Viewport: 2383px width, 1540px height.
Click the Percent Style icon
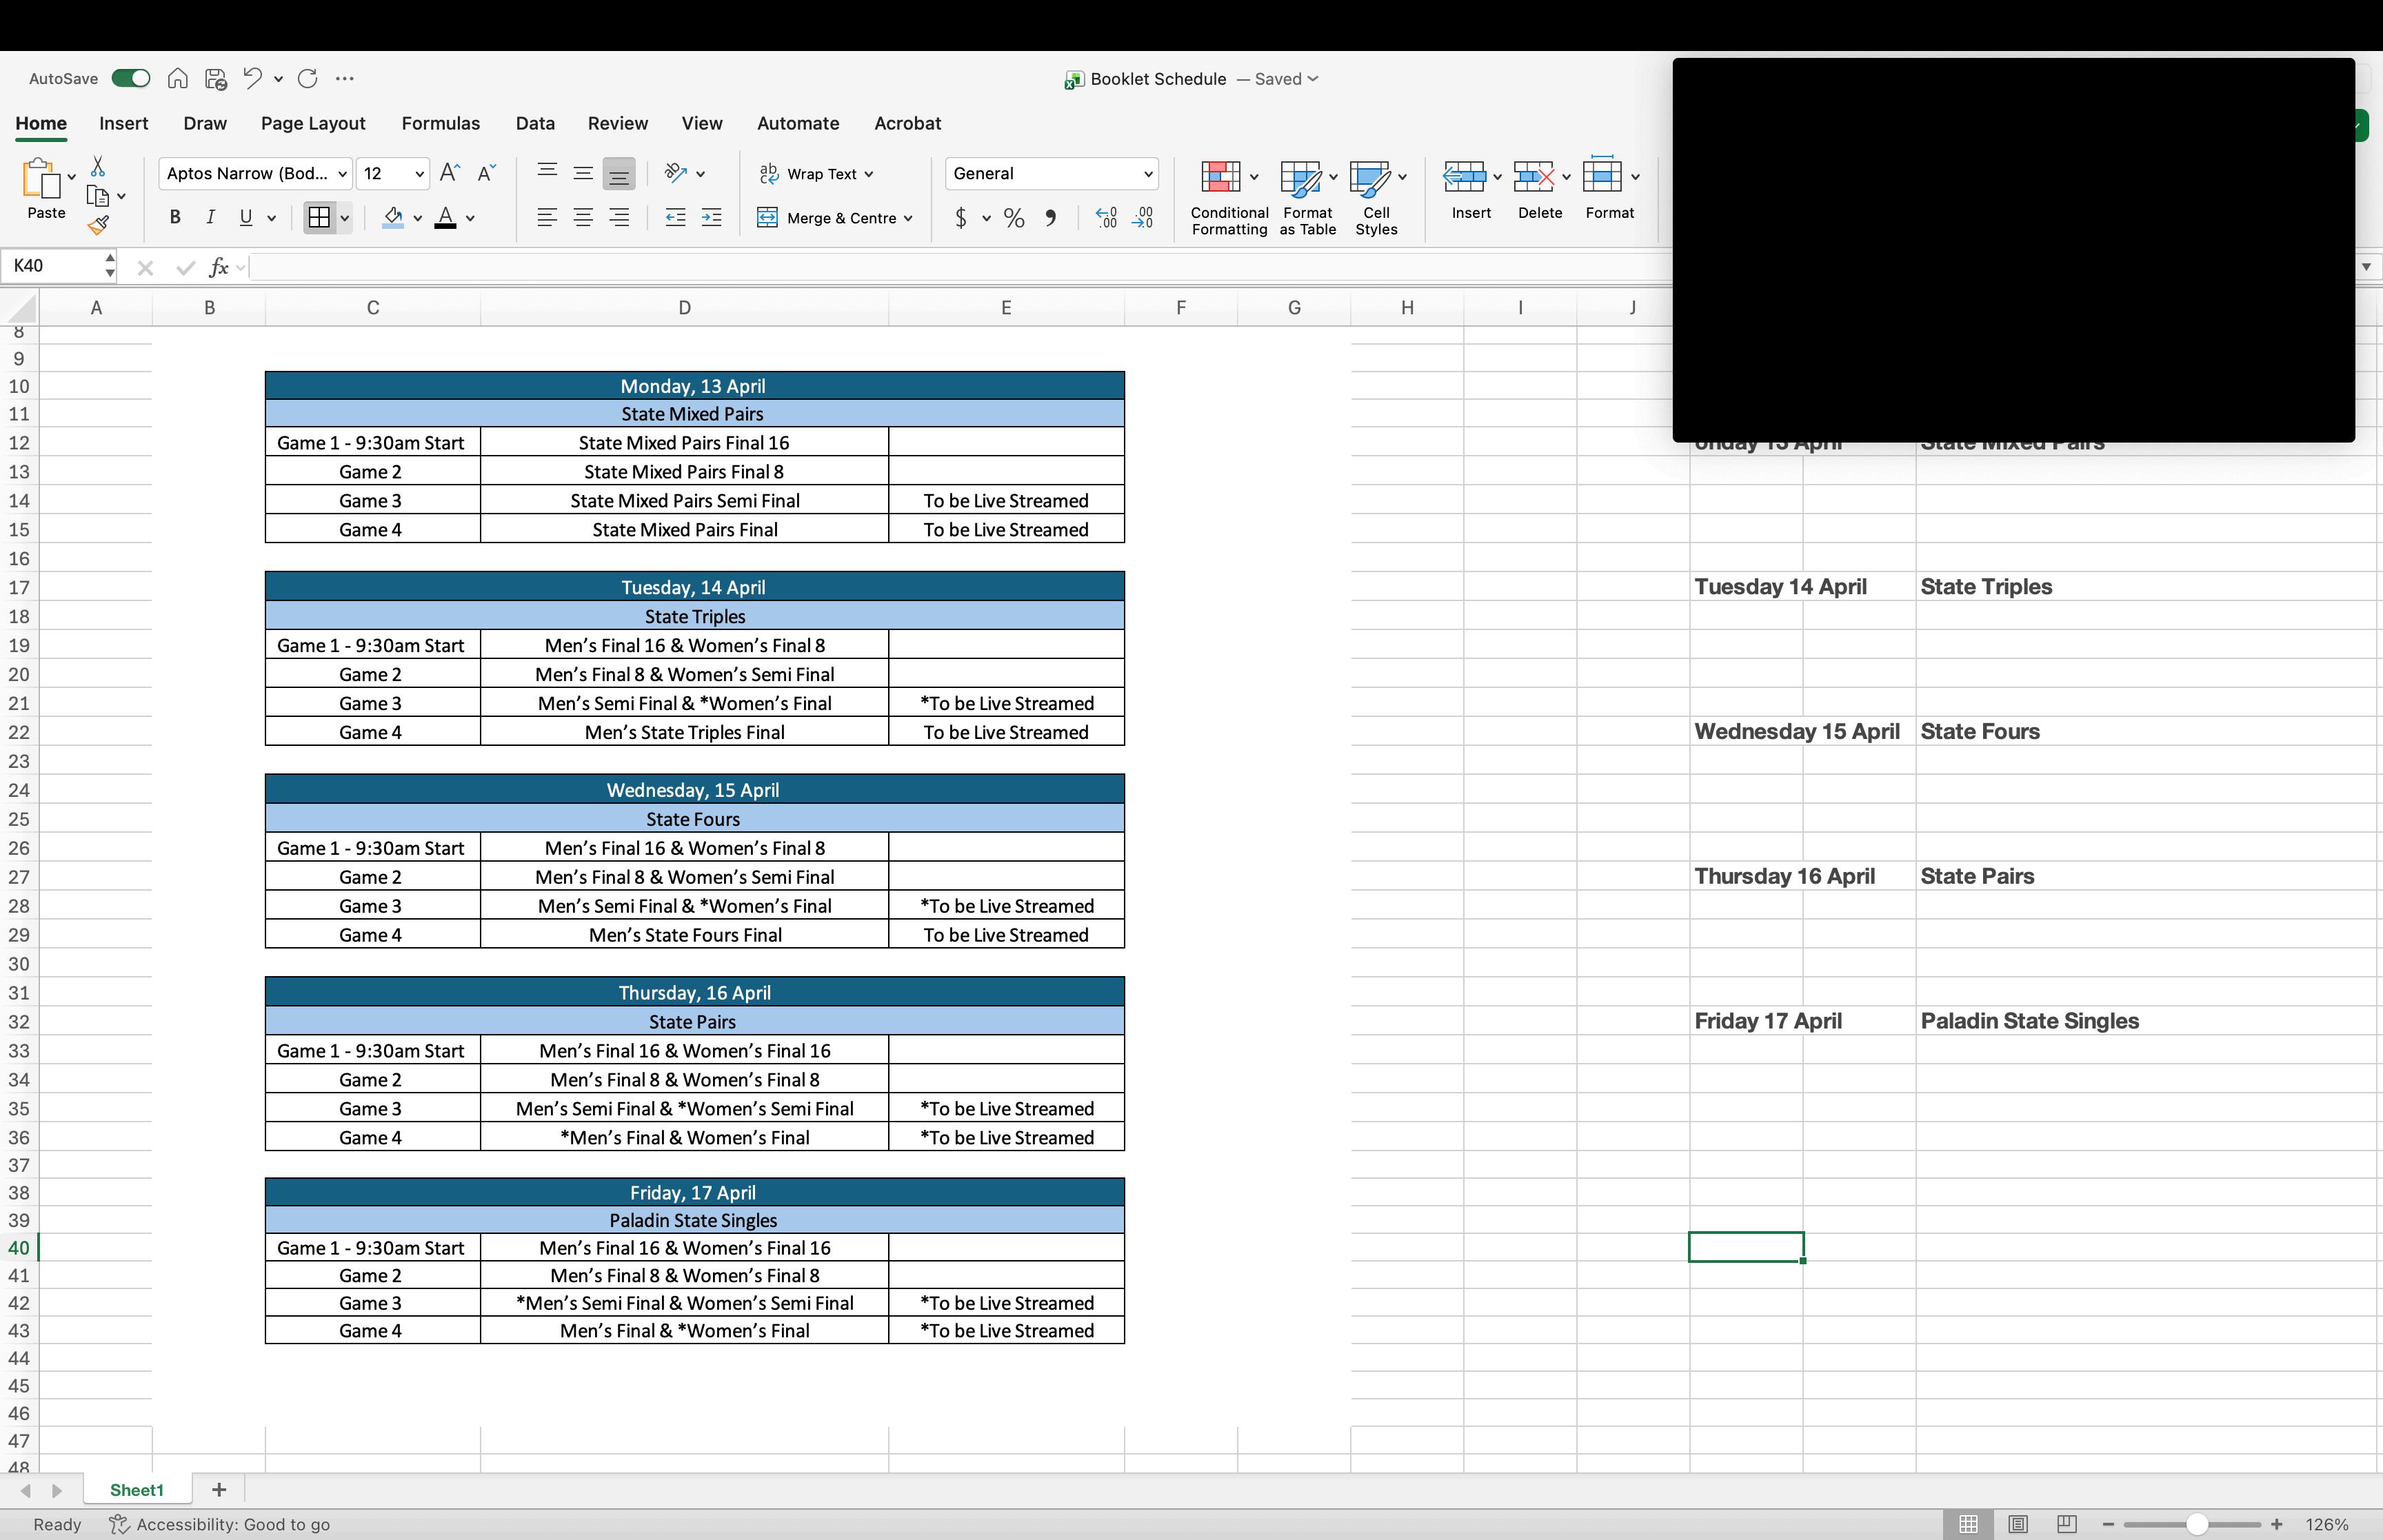1014,218
